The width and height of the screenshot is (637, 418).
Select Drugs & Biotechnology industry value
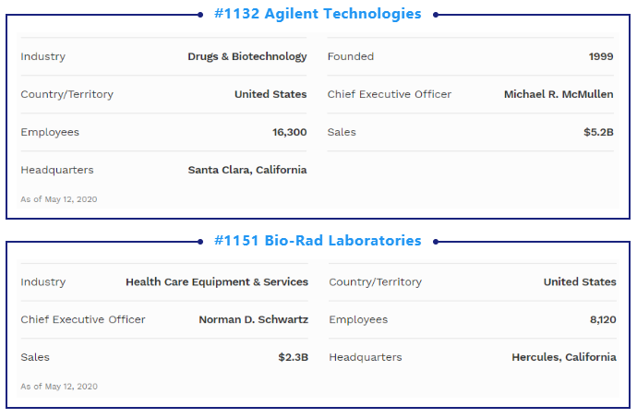[x=247, y=56]
